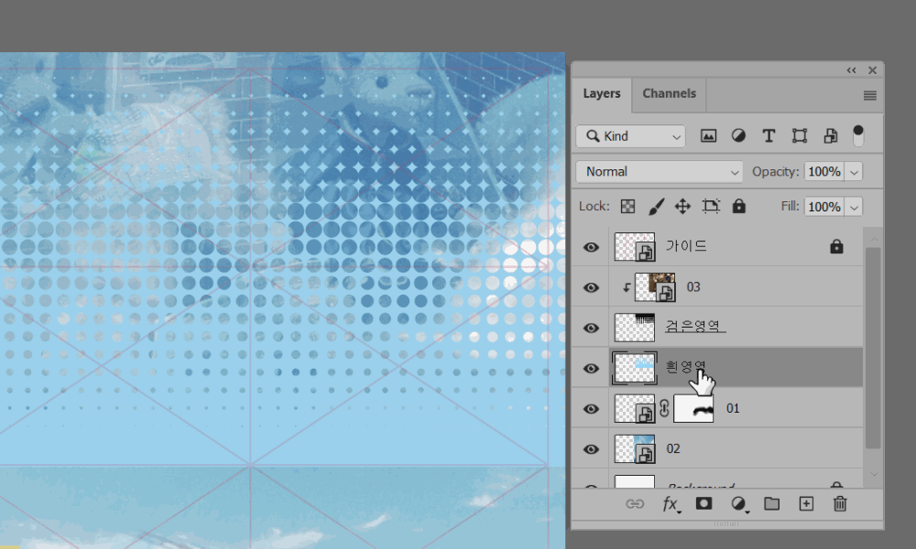Image resolution: width=916 pixels, height=549 pixels.
Task: Select the 흰영역 layer name
Action: 686,367
